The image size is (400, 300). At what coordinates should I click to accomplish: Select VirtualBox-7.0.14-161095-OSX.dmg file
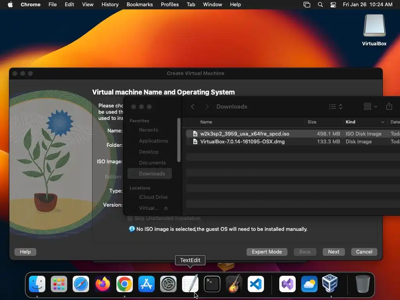293,141
